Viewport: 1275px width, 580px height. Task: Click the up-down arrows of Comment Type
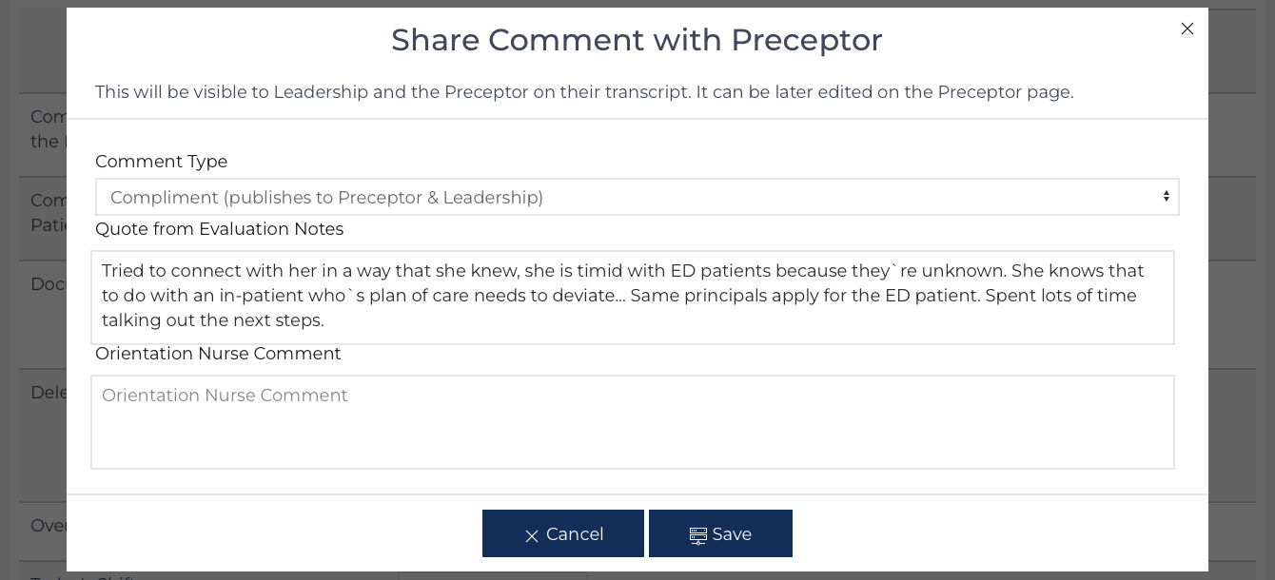coord(1166,197)
